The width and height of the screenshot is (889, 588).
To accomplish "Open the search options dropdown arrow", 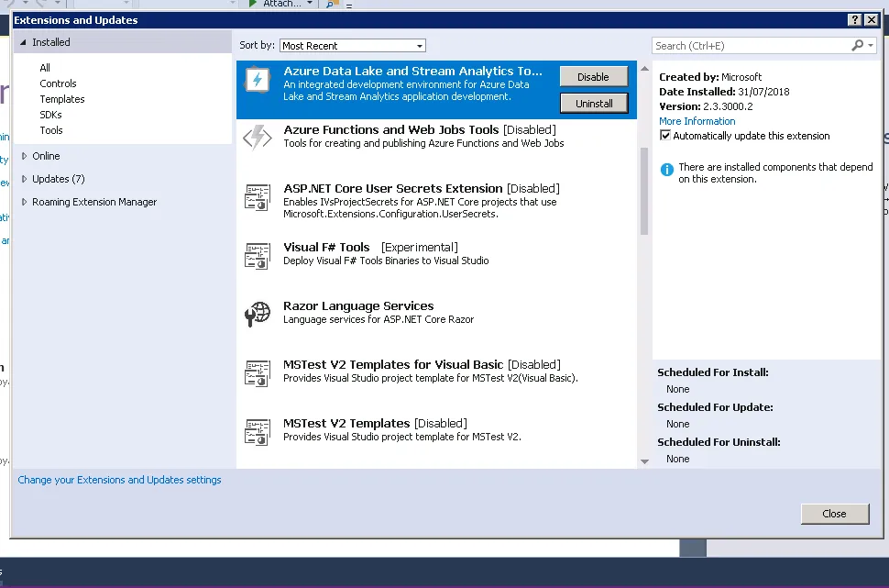I will [x=871, y=45].
